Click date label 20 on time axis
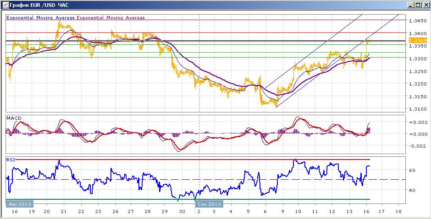 tap(47, 212)
